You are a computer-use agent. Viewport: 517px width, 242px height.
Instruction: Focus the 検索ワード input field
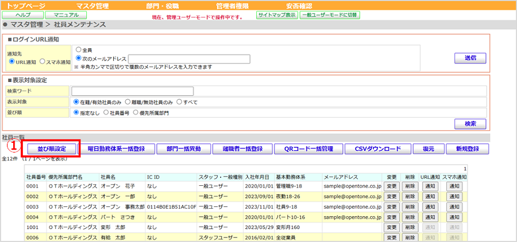[133, 91]
